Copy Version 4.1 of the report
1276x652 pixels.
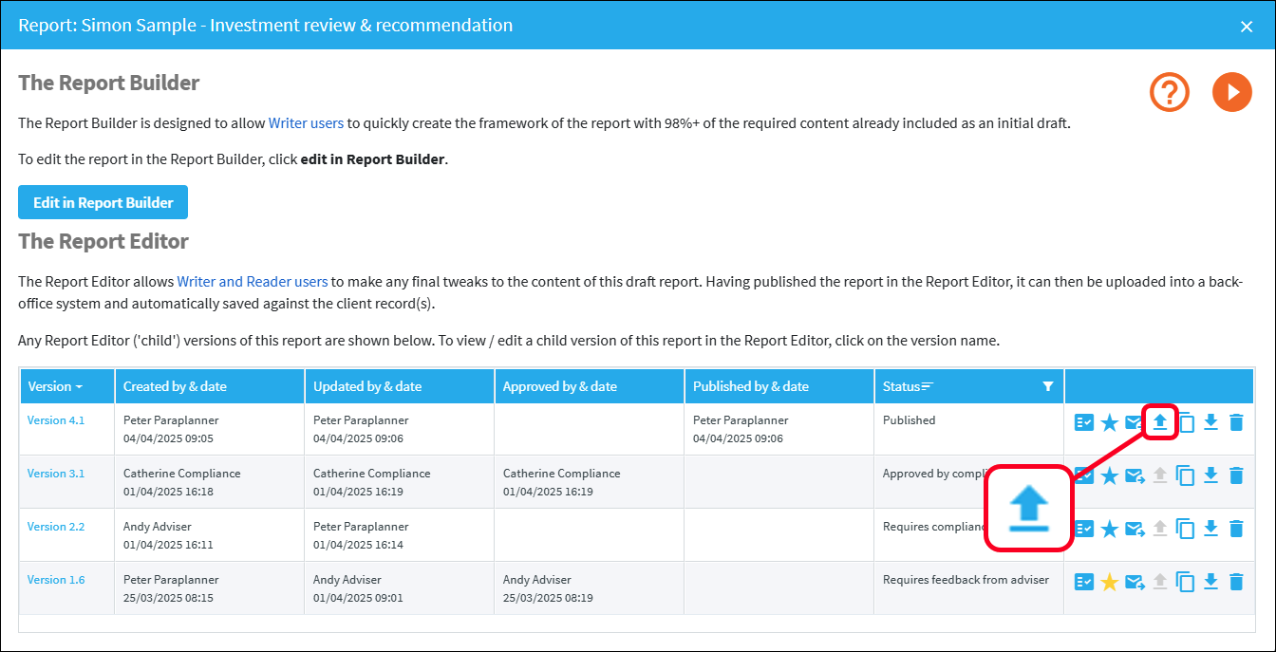[1186, 422]
